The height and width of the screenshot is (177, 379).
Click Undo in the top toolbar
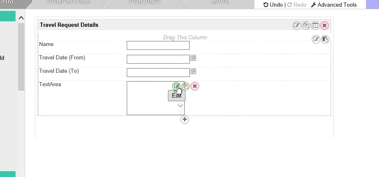click(273, 5)
